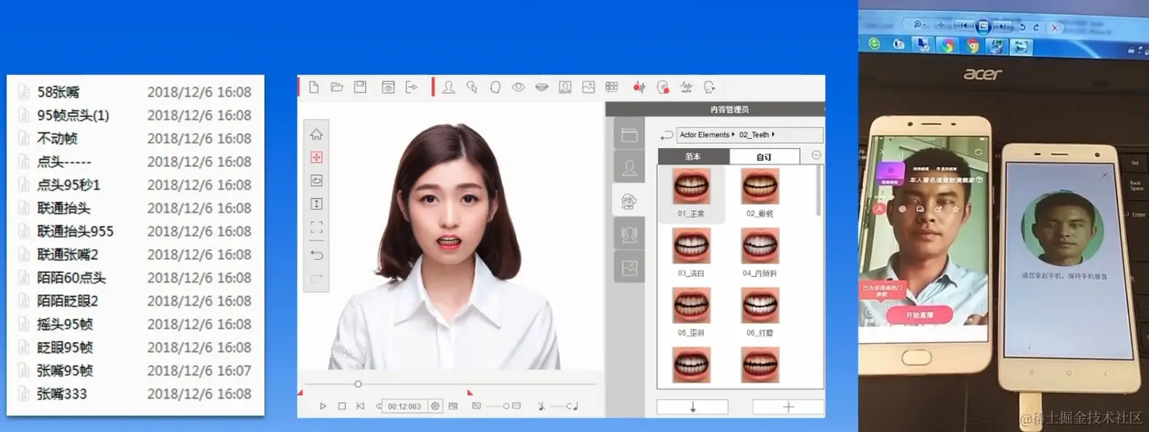Open the circular chevron dropdown beside 自订
This screenshot has width=1149, height=432.
pyautogui.click(x=816, y=155)
